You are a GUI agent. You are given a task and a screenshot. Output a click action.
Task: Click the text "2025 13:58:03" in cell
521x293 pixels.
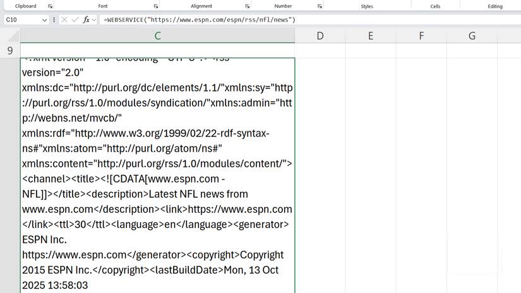click(x=55, y=285)
